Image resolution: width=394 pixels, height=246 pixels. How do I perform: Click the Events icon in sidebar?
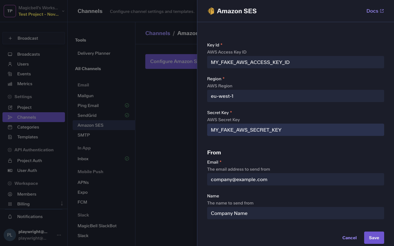[10, 74]
